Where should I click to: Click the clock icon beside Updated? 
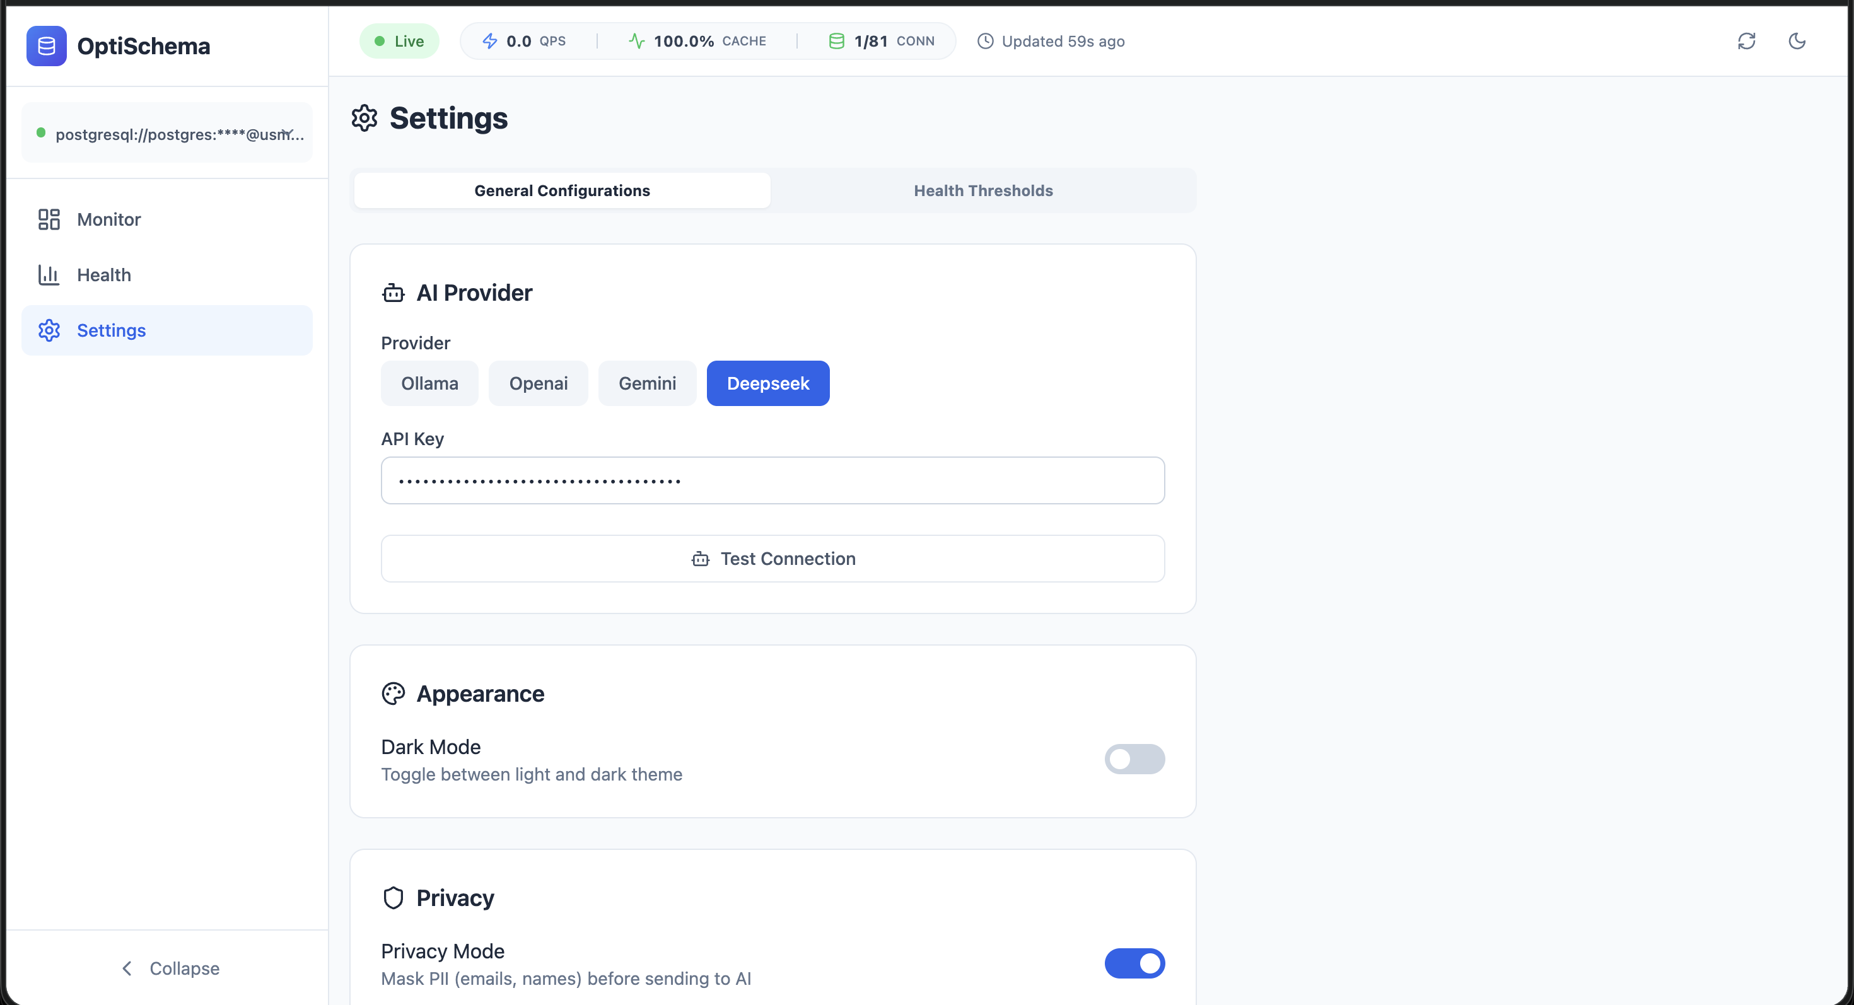[x=984, y=41]
